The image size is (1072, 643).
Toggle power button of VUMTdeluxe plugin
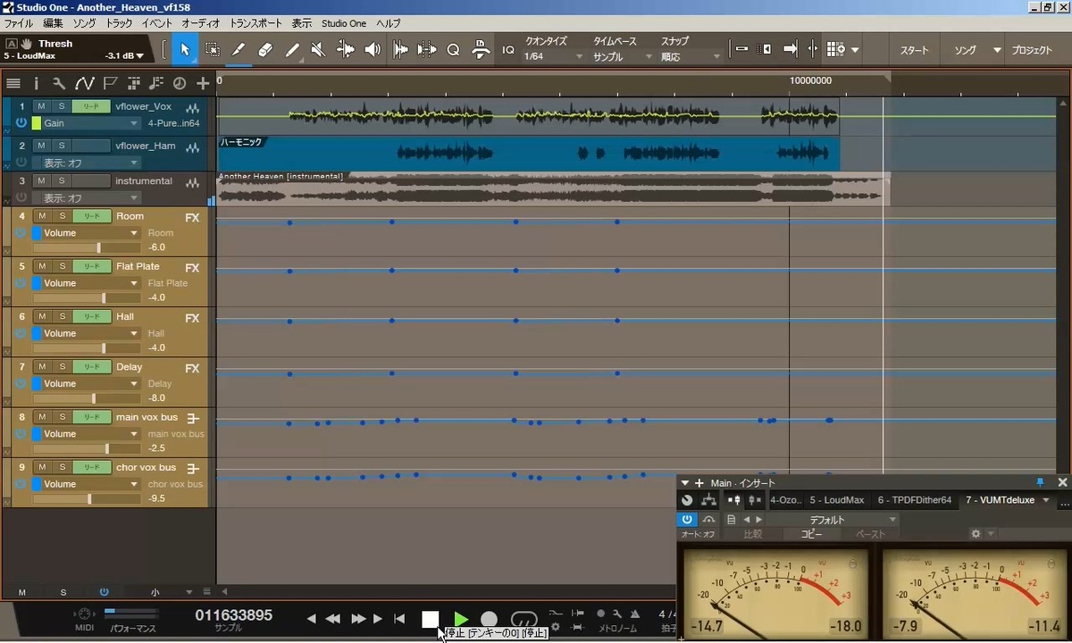(686, 519)
